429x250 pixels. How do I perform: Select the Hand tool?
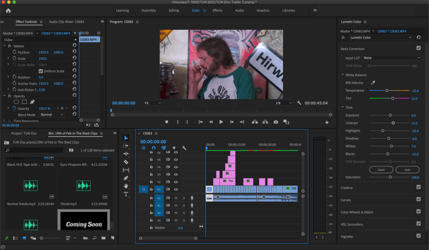pos(126,186)
